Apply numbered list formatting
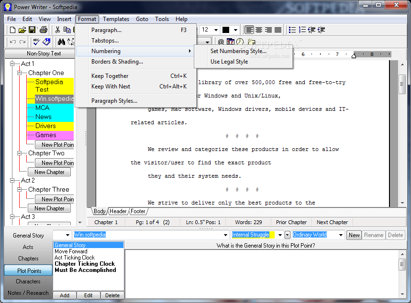The width and height of the screenshot is (411, 303). (302, 30)
